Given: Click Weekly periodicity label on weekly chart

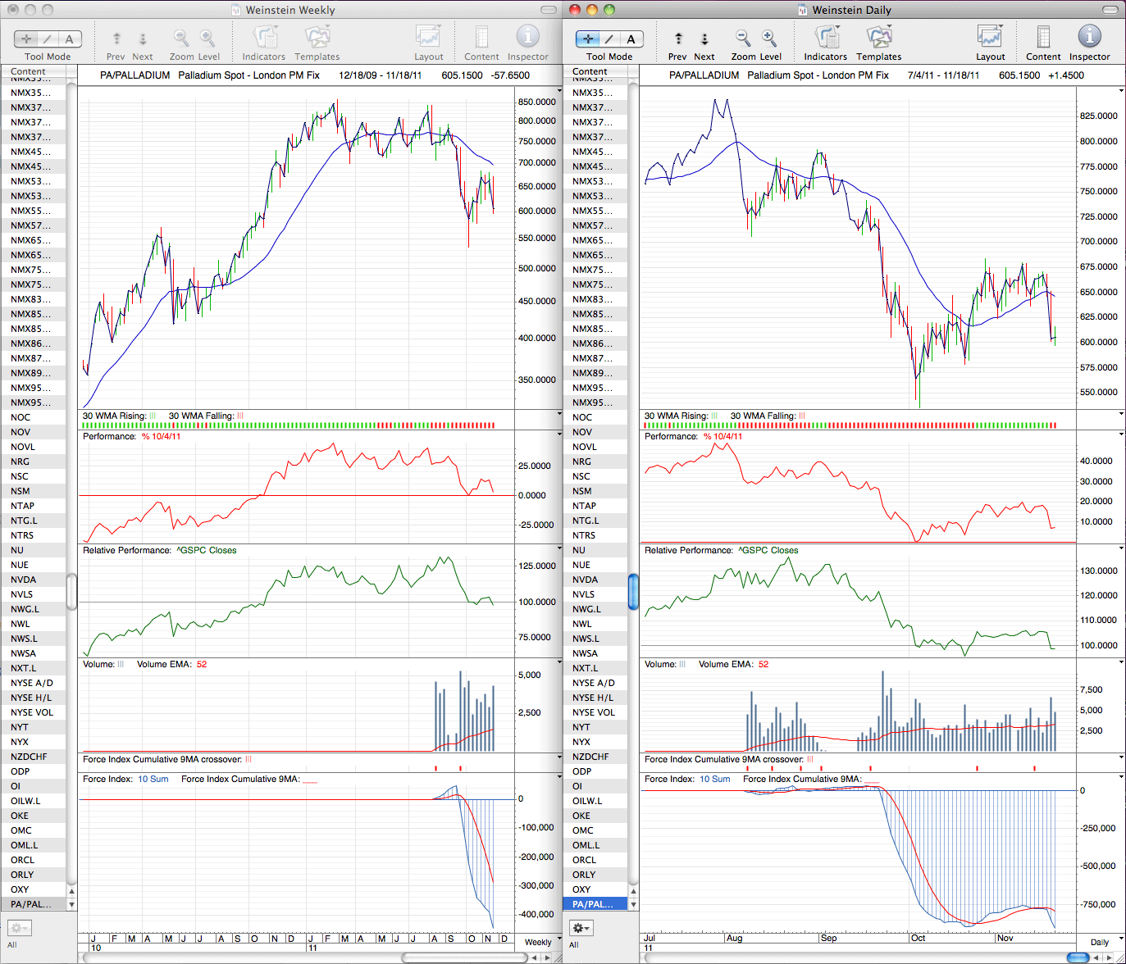Looking at the screenshot, I should (x=538, y=942).
